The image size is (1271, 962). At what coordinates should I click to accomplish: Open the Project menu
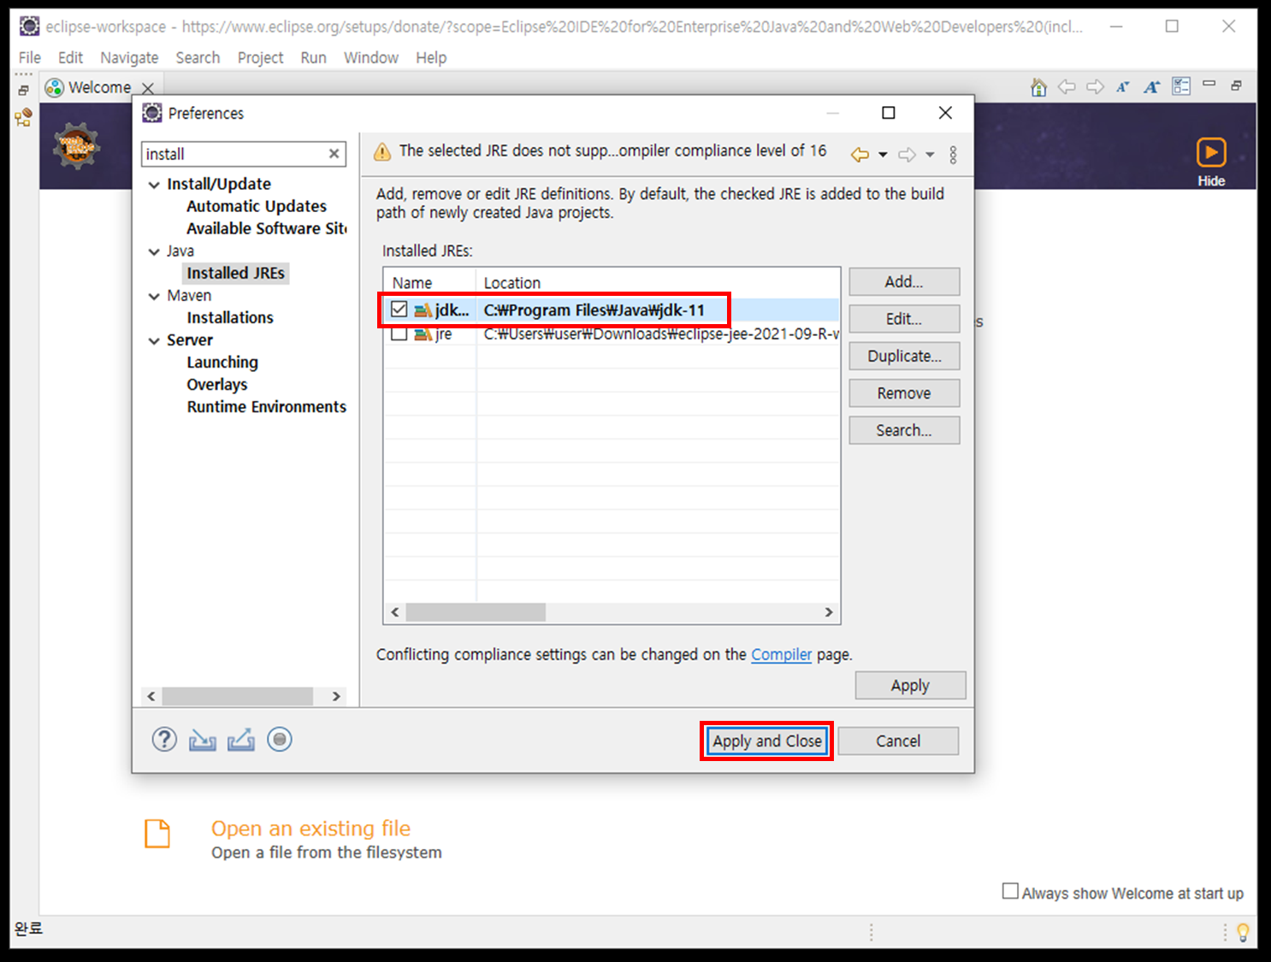tap(260, 57)
